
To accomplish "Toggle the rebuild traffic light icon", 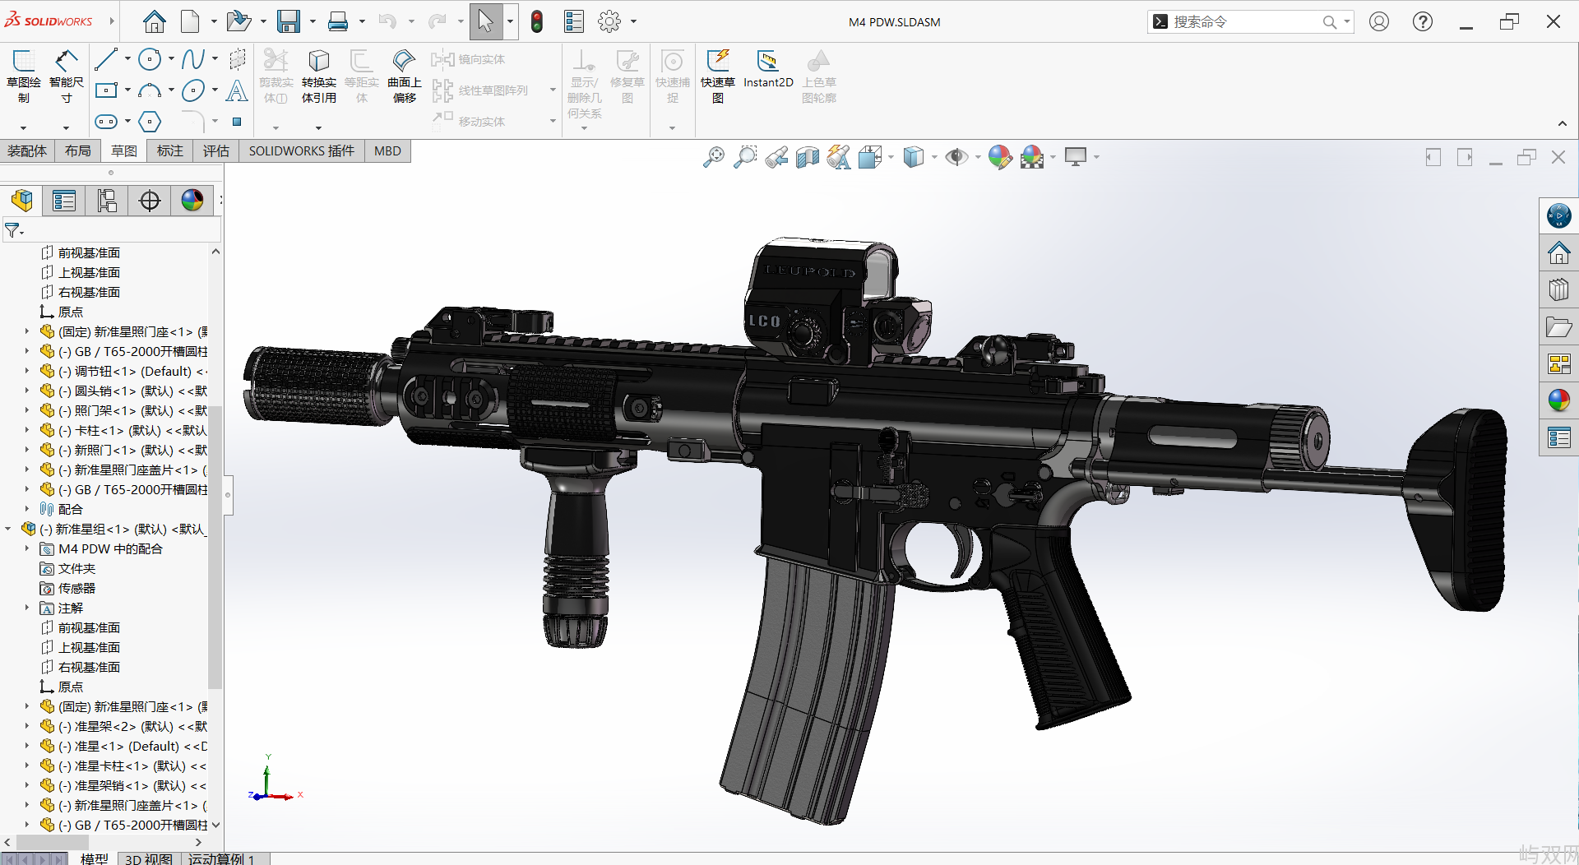I will (x=537, y=22).
